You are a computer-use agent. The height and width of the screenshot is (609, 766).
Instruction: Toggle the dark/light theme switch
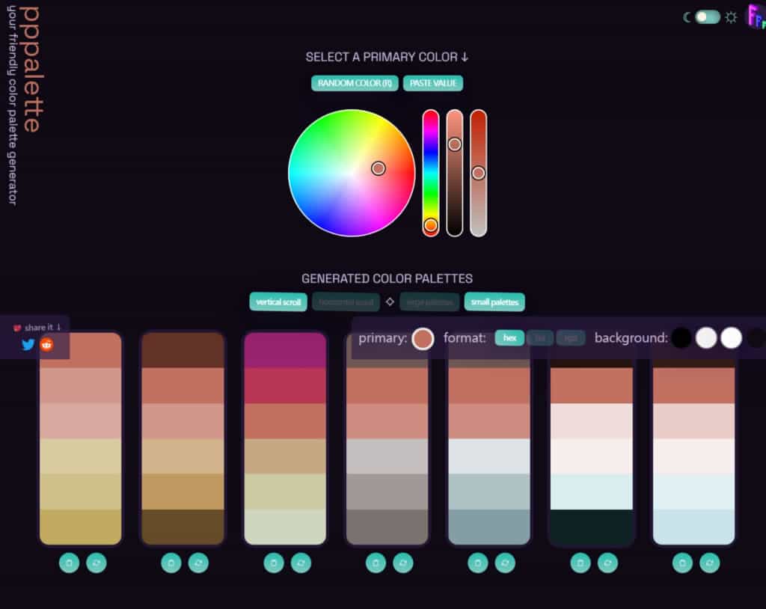tap(707, 17)
